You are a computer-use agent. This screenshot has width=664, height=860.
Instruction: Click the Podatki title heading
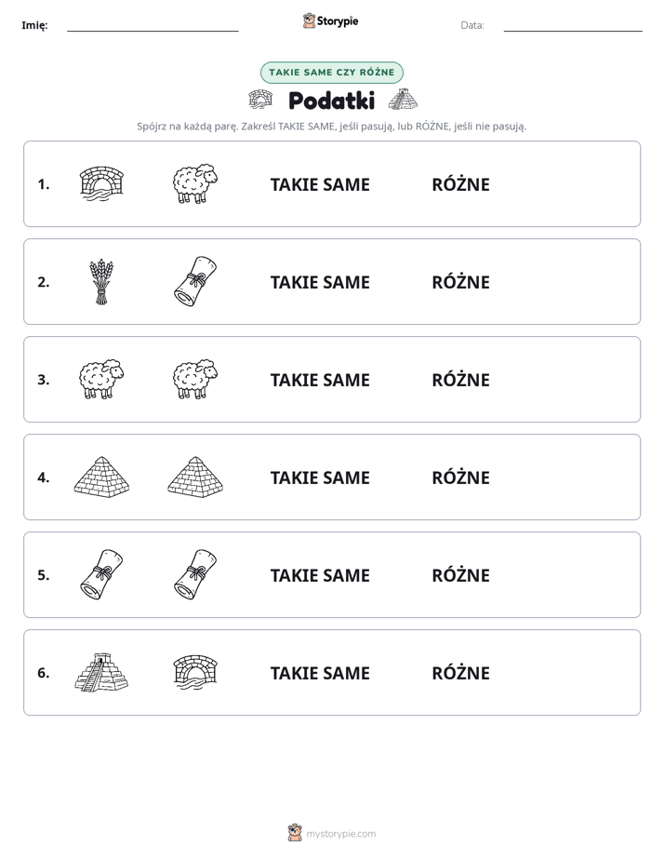pyautogui.click(x=331, y=101)
